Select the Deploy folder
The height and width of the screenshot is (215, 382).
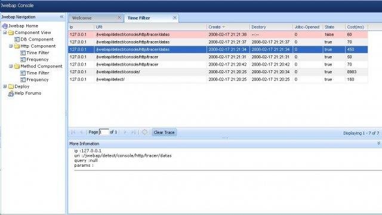pyautogui.click(x=22, y=86)
